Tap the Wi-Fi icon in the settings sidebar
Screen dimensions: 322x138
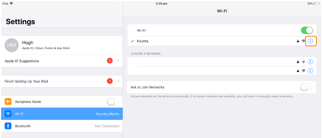(x=8, y=114)
